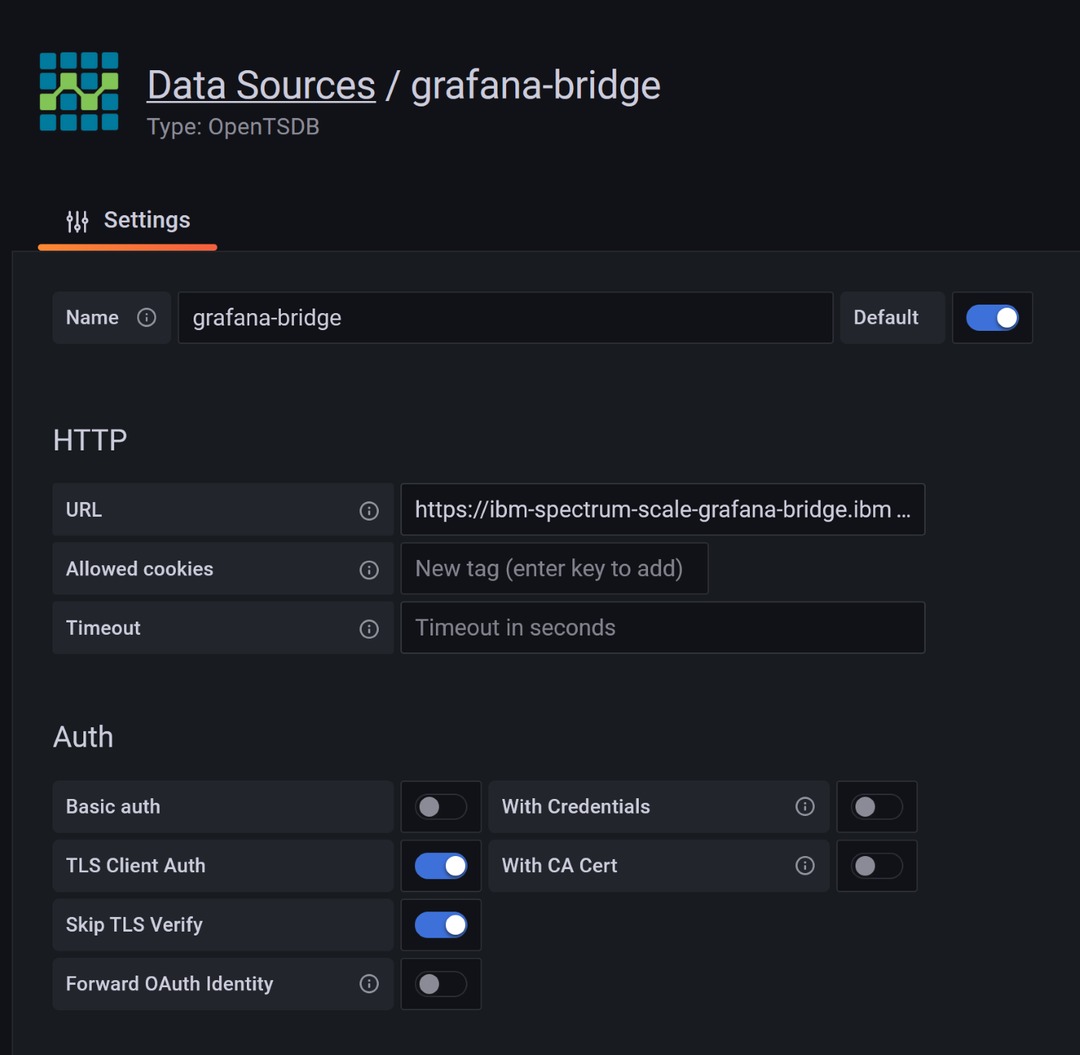The width and height of the screenshot is (1080, 1055).
Task: Click the URL info icon
Action: (369, 511)
